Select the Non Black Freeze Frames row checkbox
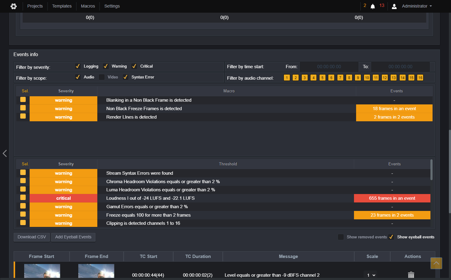 click(x=23, y=108)
